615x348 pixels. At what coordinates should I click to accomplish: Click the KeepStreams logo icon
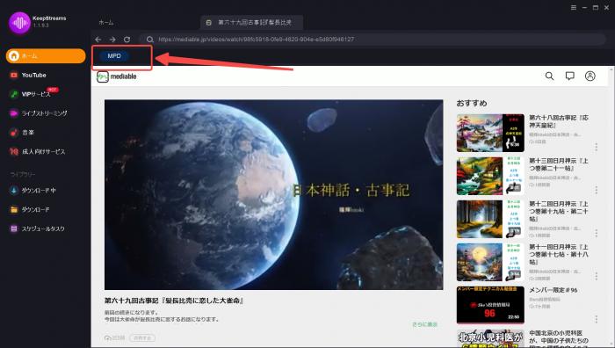click(19, 23)
